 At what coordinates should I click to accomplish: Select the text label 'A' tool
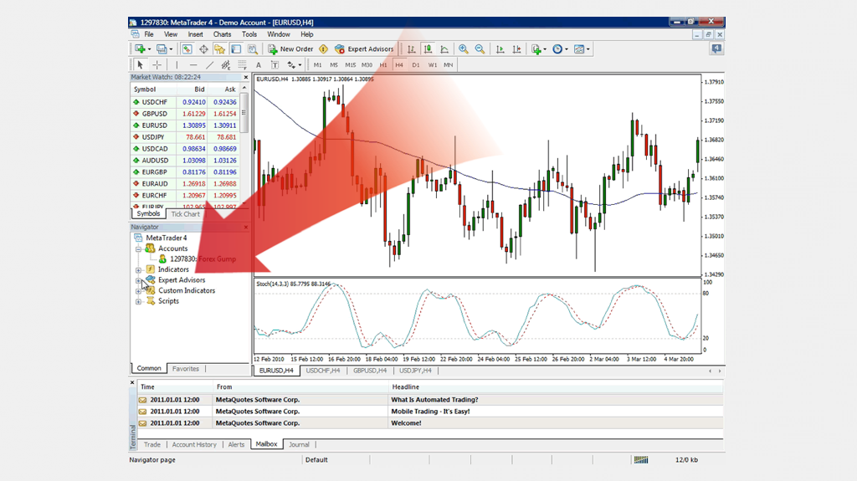coord(258,64)
